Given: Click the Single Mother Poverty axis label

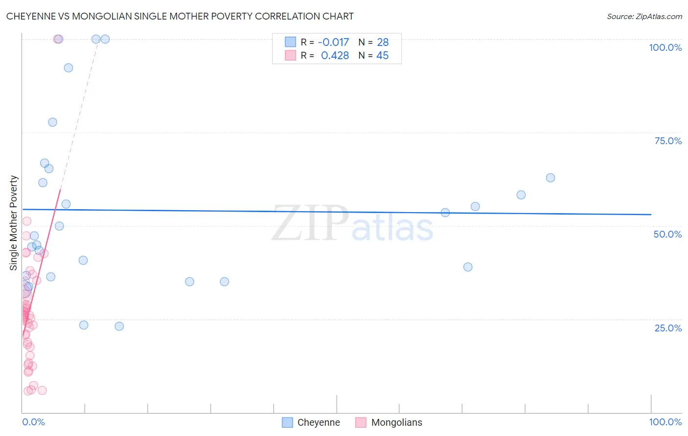Looking at the screenshot, I should pyautogui.click(x=14, y=223).
